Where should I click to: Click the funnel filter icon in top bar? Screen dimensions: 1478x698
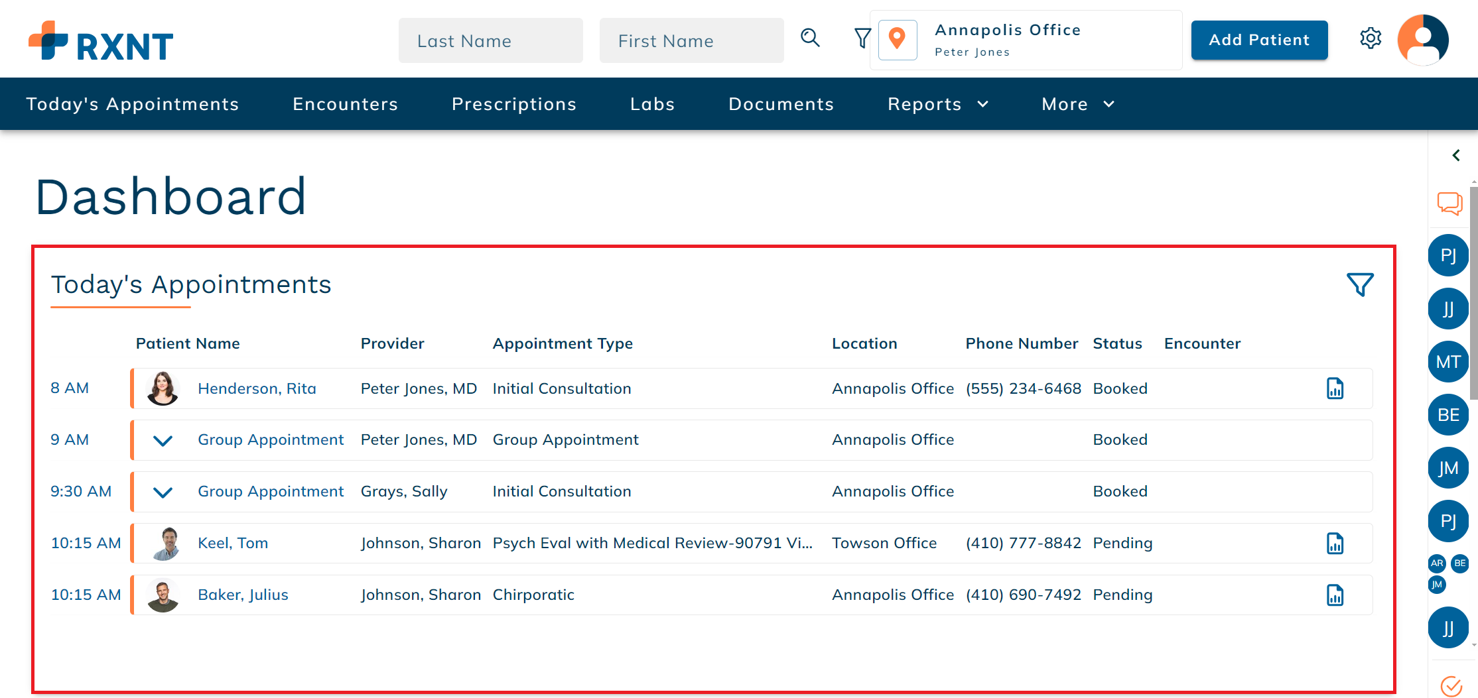(x=862, y=38)
